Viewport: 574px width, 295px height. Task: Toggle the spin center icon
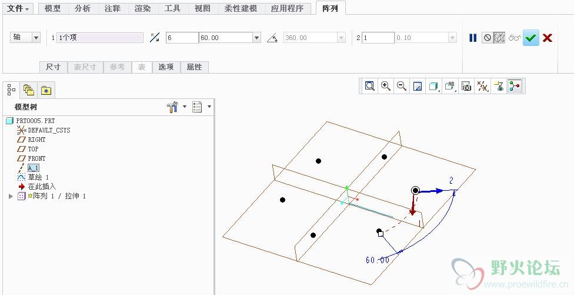point(515,86)
